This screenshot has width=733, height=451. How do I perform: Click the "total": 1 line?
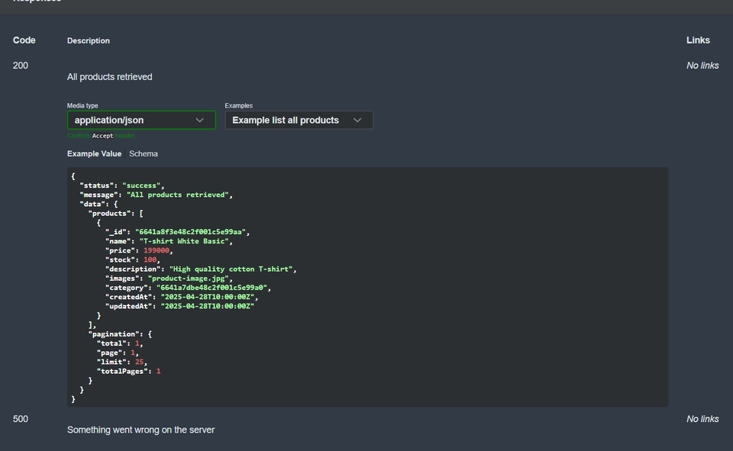(120, 343)
